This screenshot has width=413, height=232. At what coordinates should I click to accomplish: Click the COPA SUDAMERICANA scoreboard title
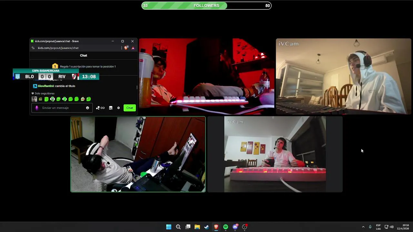coord(46,71)
